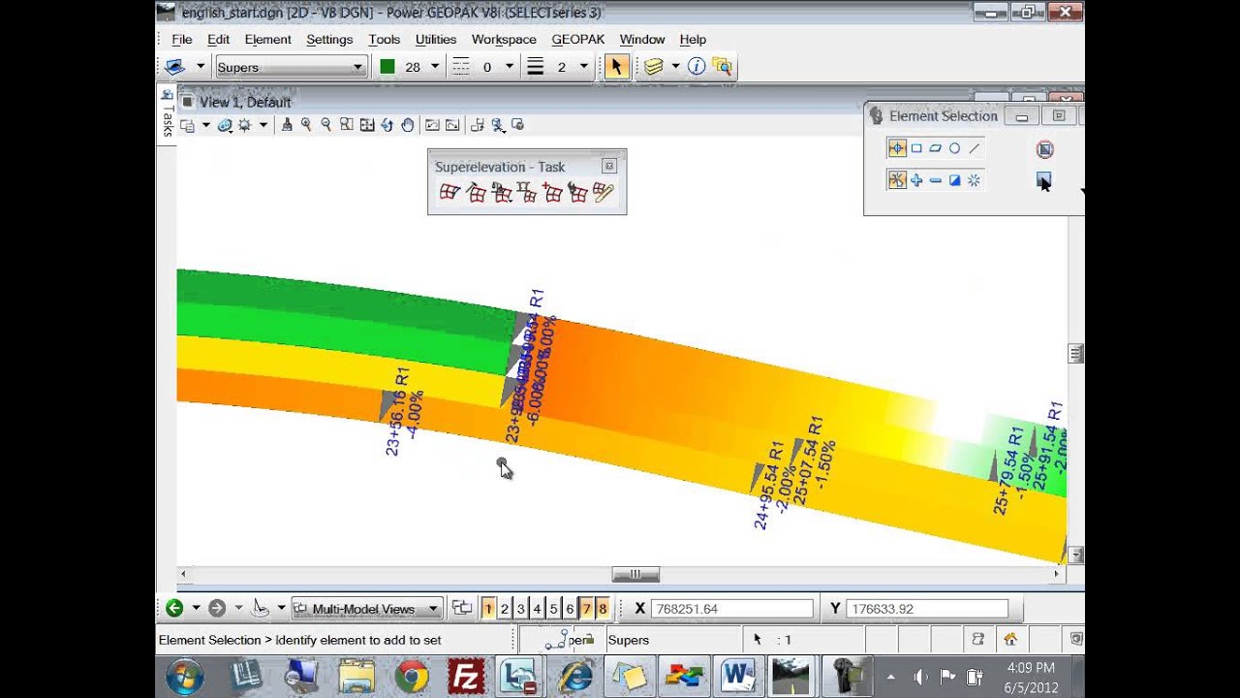This screenshot has height=698, width=1240.
Task: Click third Superelevation Task tool icon
Action: point(501,192)
